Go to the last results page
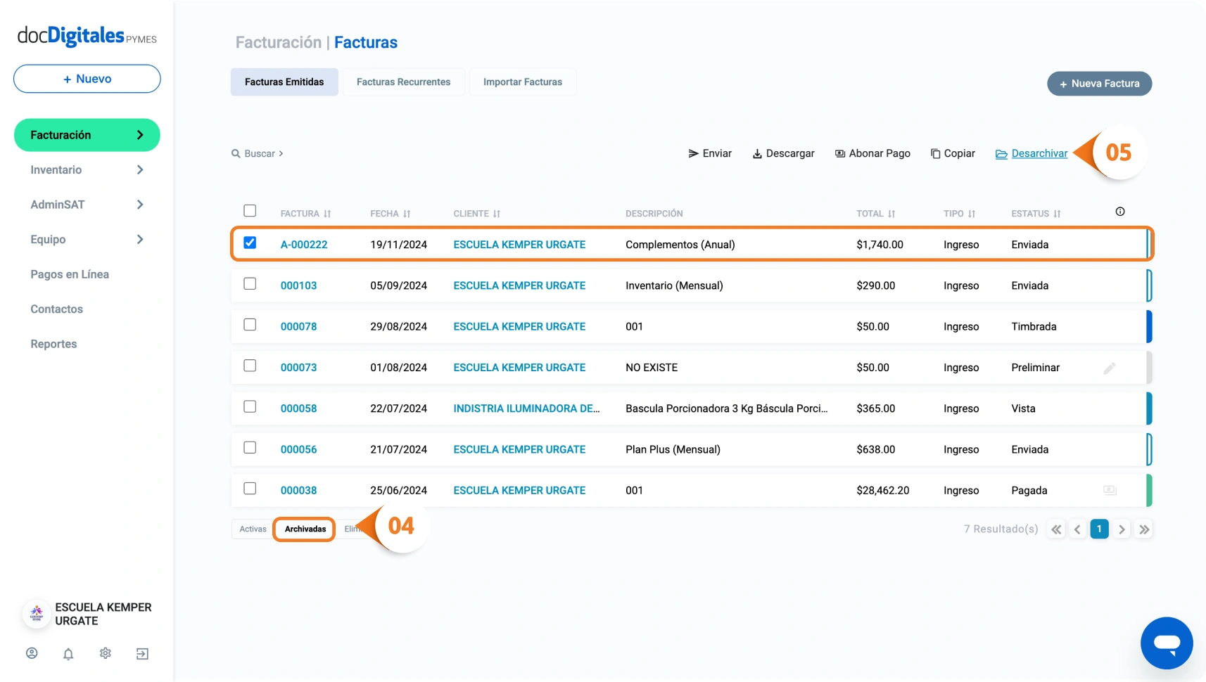 pos(1144,529)
